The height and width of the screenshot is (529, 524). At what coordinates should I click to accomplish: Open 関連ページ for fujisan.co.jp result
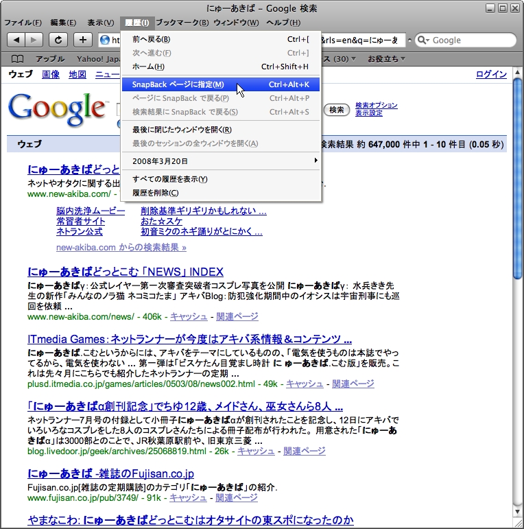click(237, 497)
